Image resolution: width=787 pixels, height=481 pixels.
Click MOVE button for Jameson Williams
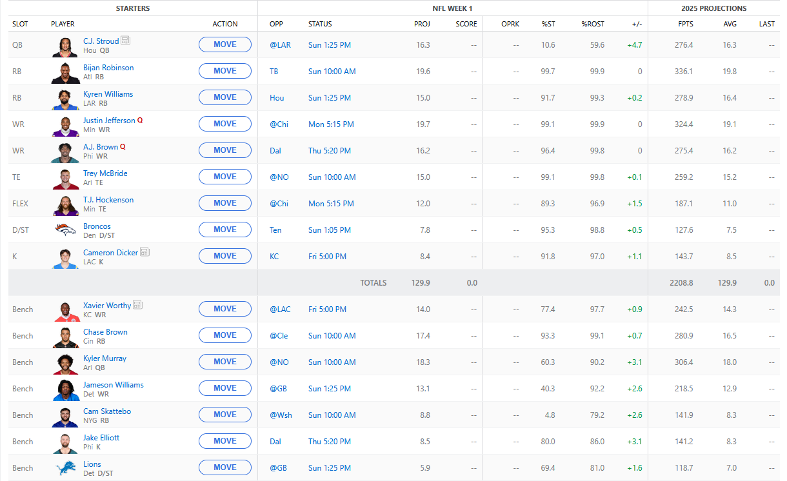(225, 388)
